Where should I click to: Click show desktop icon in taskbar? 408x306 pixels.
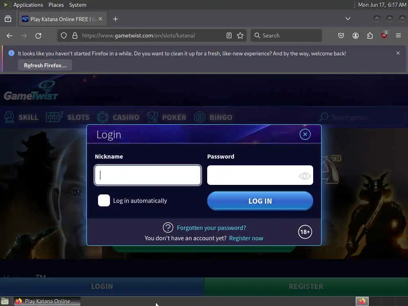pyautogui.click(x=5, y=301)
